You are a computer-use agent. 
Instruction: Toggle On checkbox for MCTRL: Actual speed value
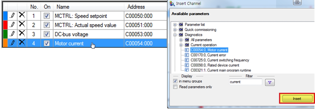coord(47,25)
